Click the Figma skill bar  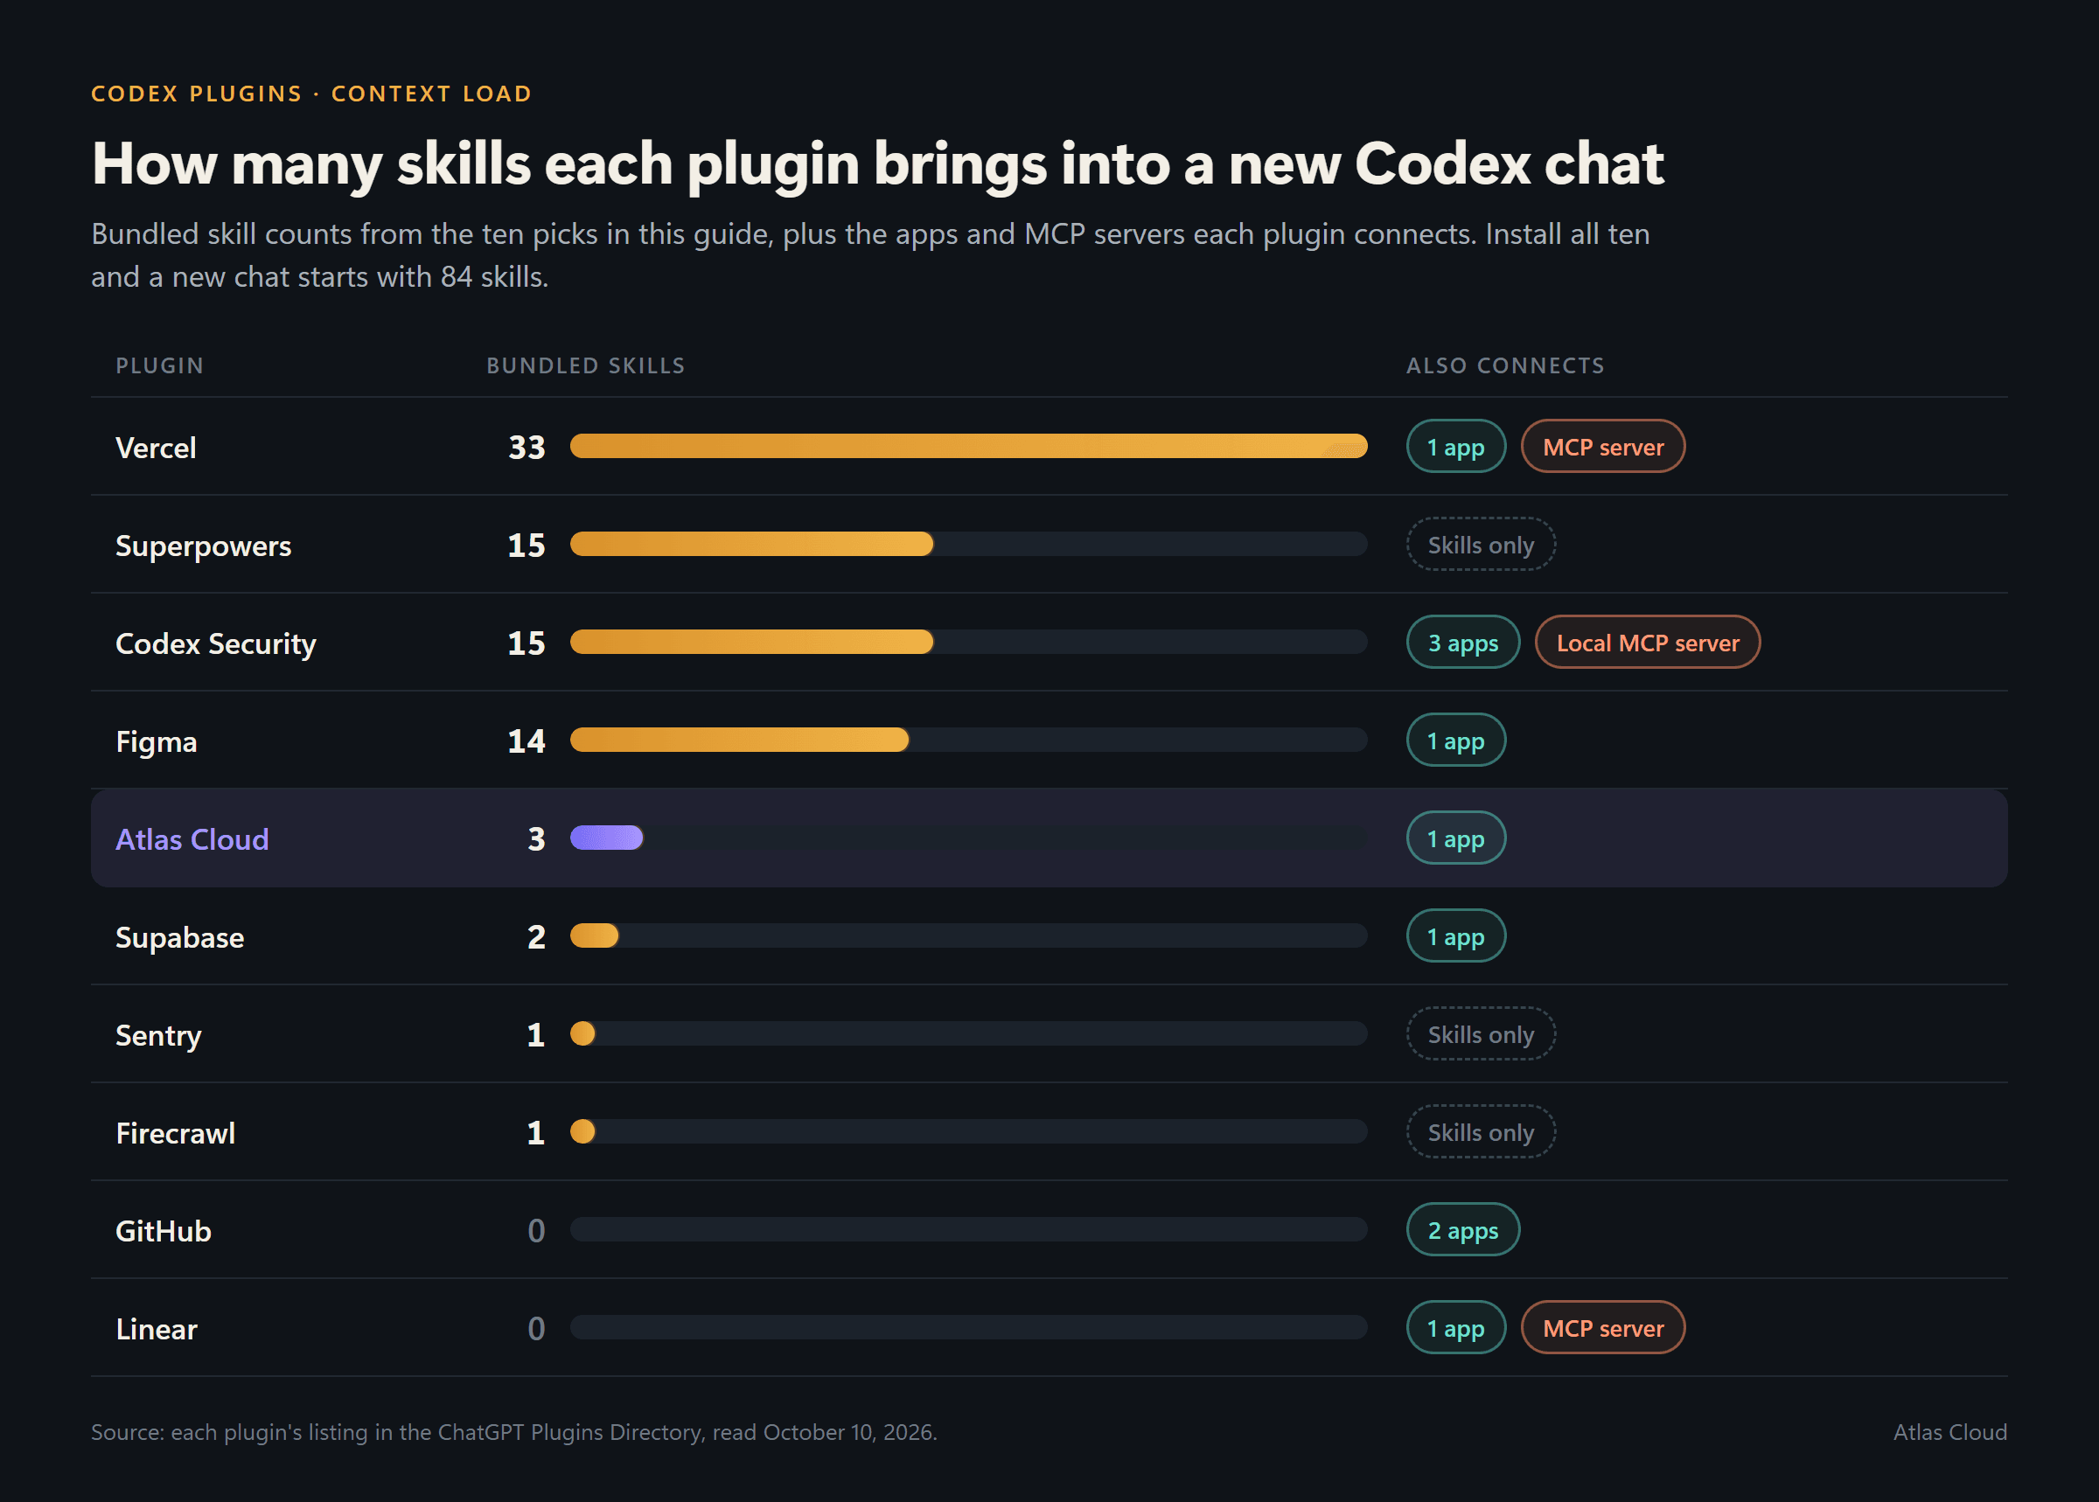pos(739,740)
